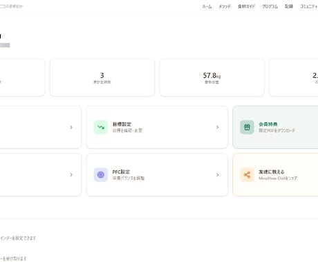Open the ホーム nav item
This screenshot has width=318, height=262.
[207, 6]
